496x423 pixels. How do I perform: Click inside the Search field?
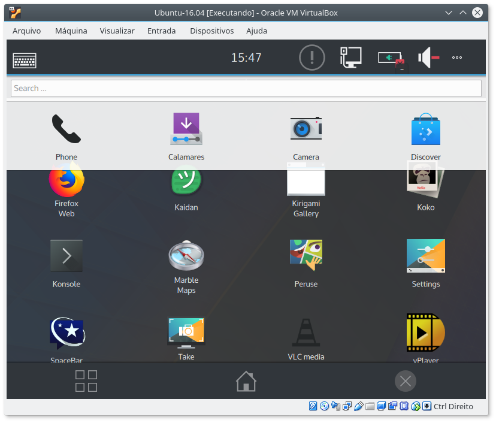click(x=246, y=88)
